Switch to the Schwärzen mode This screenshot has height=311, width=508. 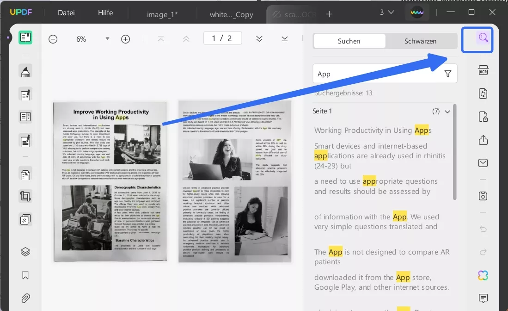(420, 41)
